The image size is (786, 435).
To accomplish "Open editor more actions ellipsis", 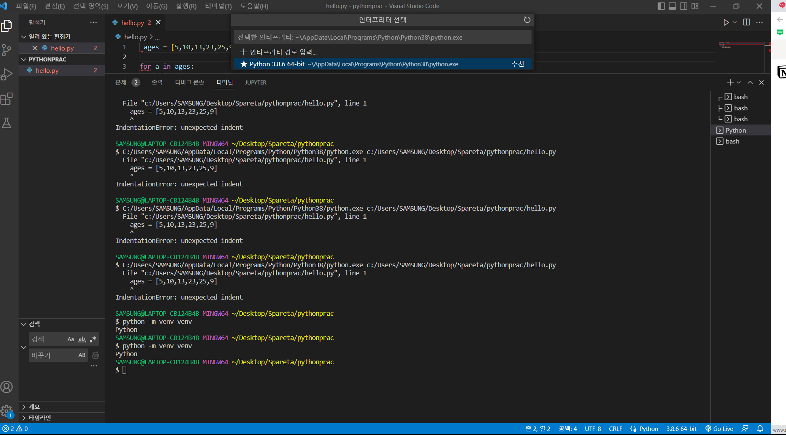I will tap(760, 22).
